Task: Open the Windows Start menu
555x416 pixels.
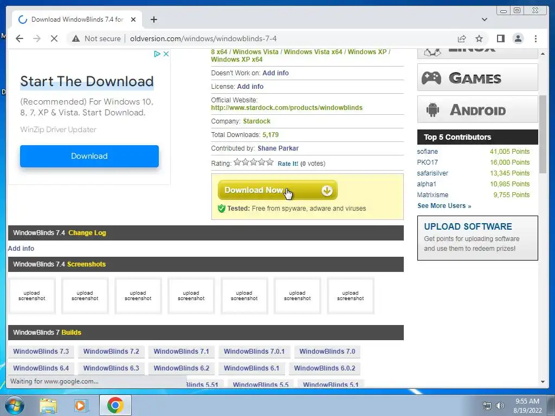Action: tap(14, 406)
